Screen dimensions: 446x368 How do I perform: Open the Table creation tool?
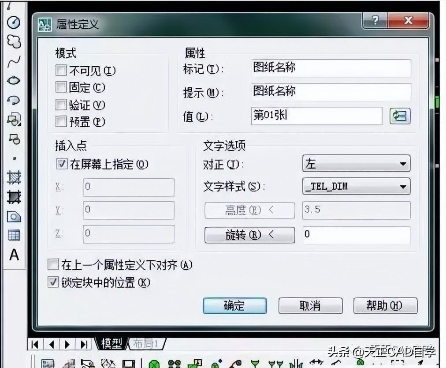13,233
